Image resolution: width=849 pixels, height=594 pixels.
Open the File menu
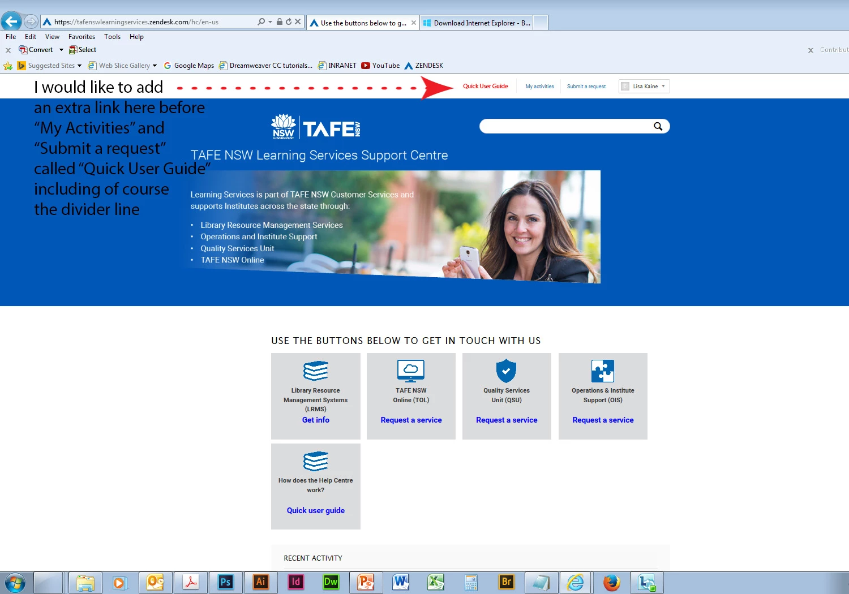(11, 37)
